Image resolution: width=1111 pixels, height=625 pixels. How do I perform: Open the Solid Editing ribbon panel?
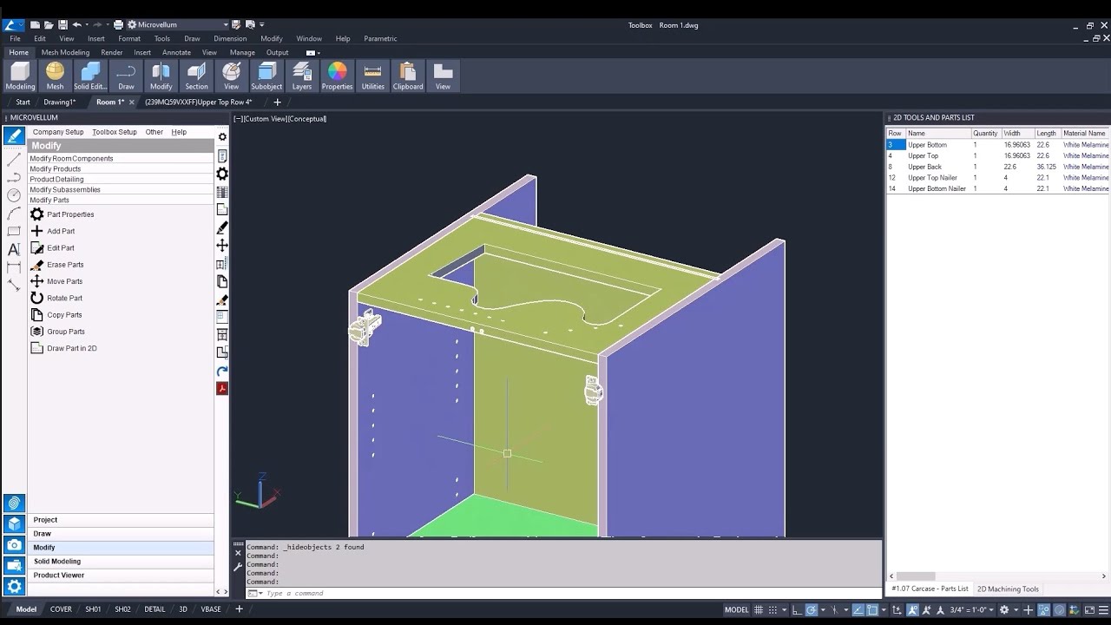click(90, 76)
